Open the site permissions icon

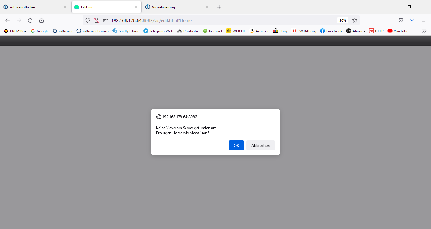pyautogui.click(x=105, y=20)
